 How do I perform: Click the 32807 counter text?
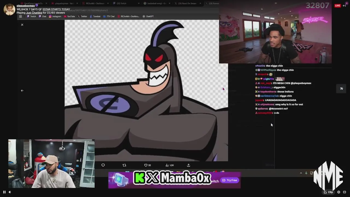point(317,5)
